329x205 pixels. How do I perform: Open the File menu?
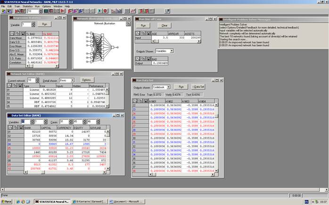coord(3,6)
